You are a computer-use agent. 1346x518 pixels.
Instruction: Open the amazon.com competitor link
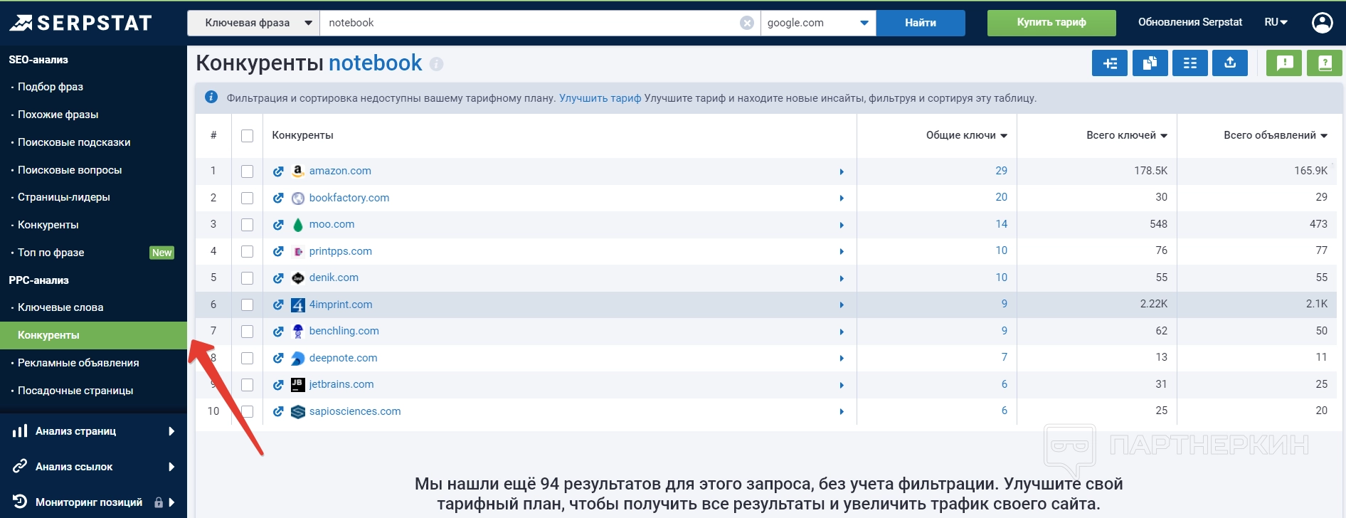(340, 171)
